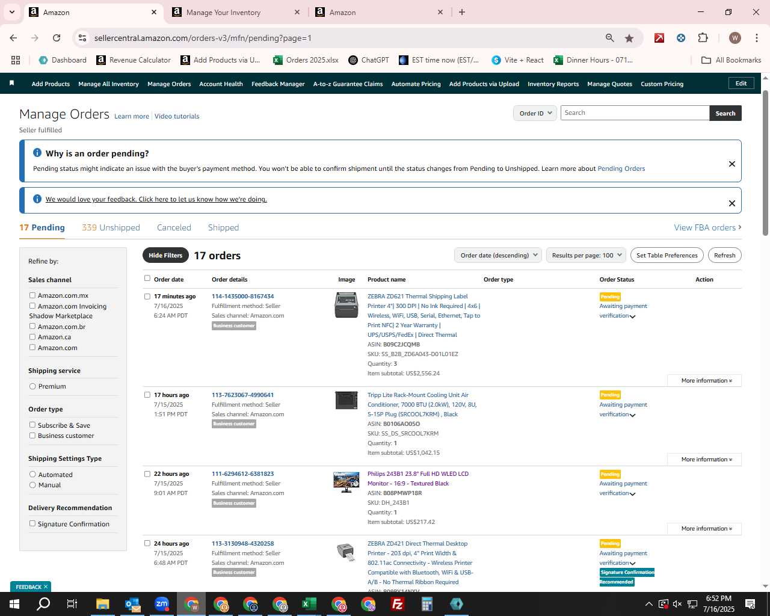Open Excel from the taskbar
This screenshot has height=616, width=770.
[x=309, y=604]
